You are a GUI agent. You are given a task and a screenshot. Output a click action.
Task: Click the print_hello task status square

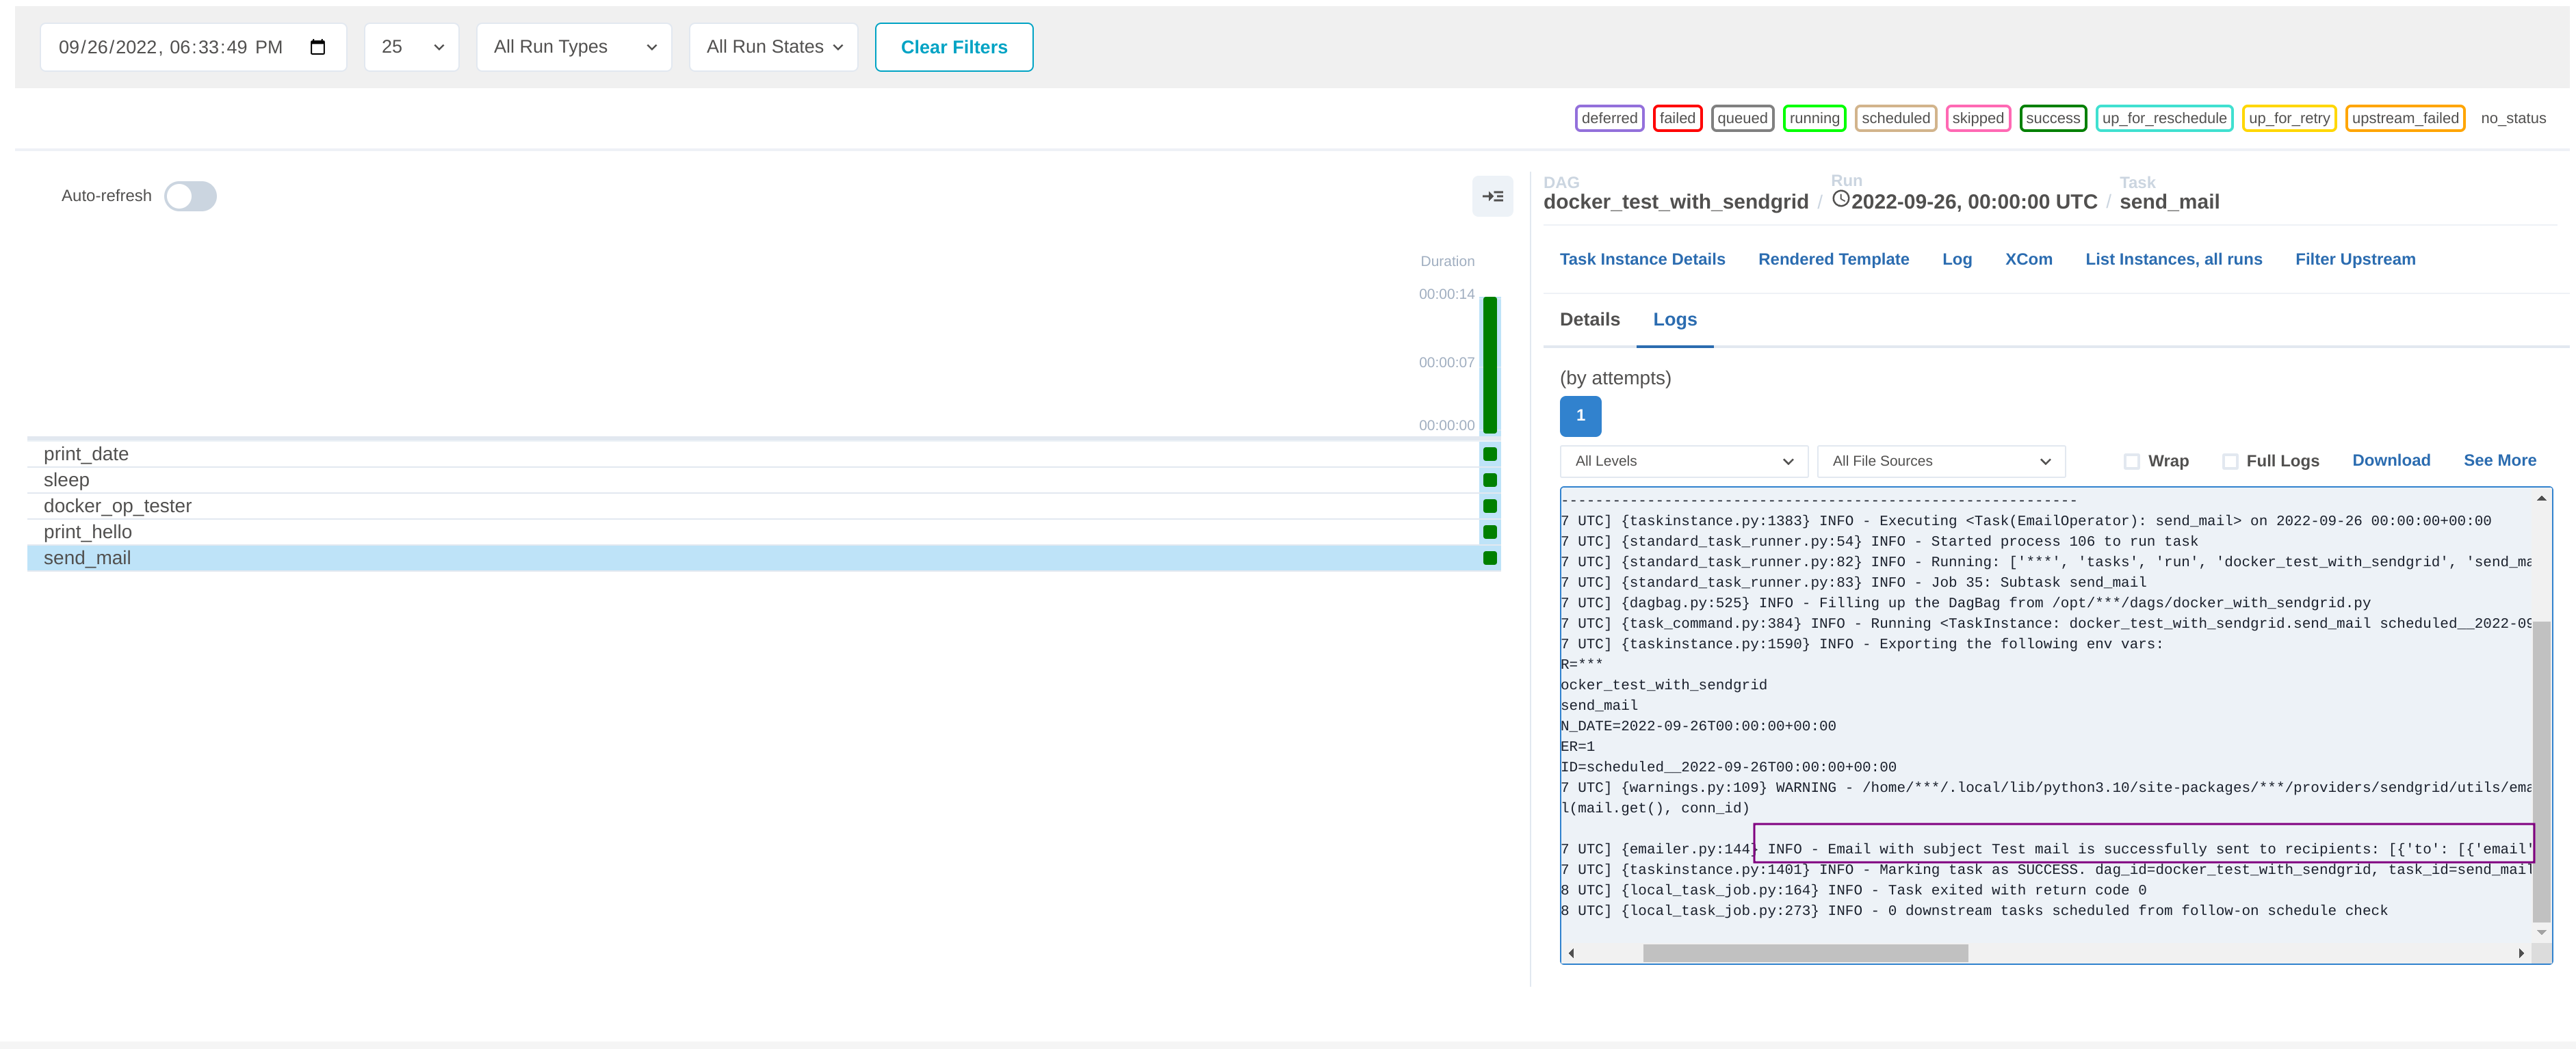(x=1489, y=531)
